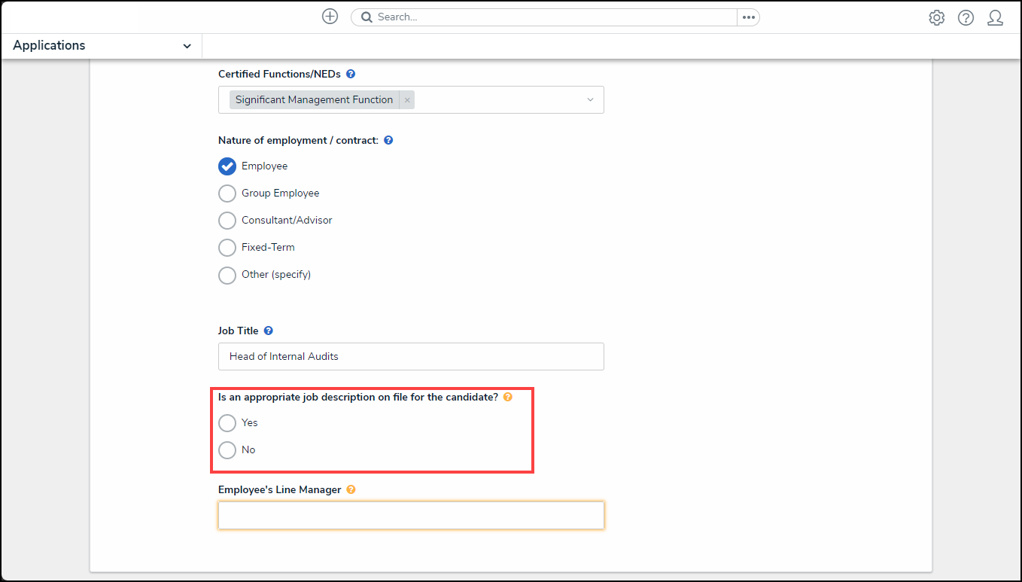Screen dimensions: 1022x582
Task: Click the search bar ellipsis options icon
Action: [748, 17]
